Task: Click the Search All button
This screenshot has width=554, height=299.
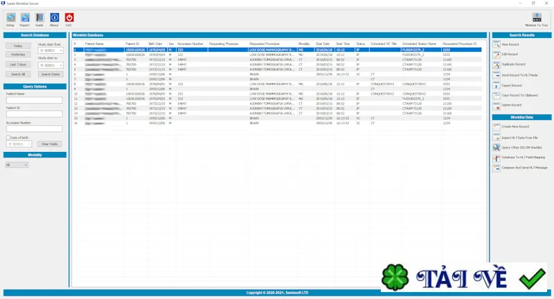Action: (x=18, y=75)
